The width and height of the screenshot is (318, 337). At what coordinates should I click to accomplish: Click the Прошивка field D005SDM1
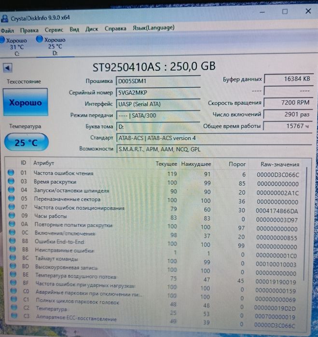tap(158, 81)
